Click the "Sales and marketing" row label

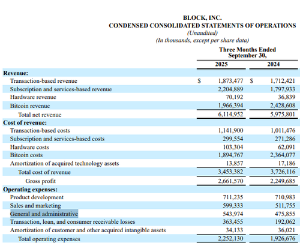click(x=35, y=206)
